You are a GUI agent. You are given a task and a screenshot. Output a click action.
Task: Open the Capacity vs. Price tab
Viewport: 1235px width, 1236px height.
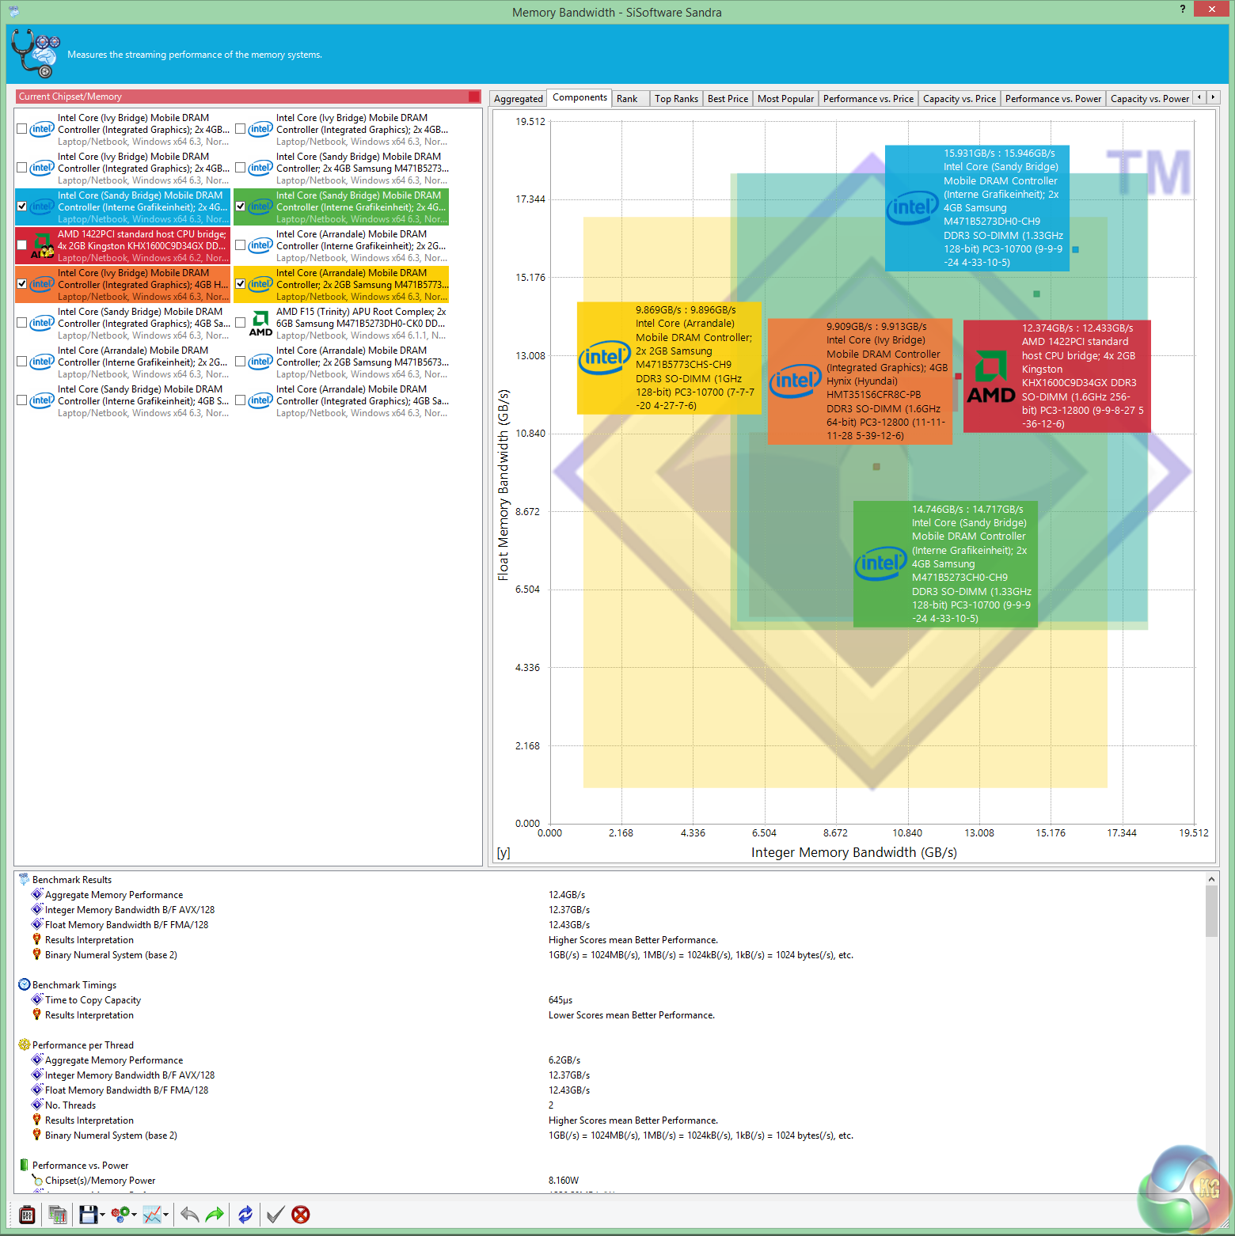[959, 99]
